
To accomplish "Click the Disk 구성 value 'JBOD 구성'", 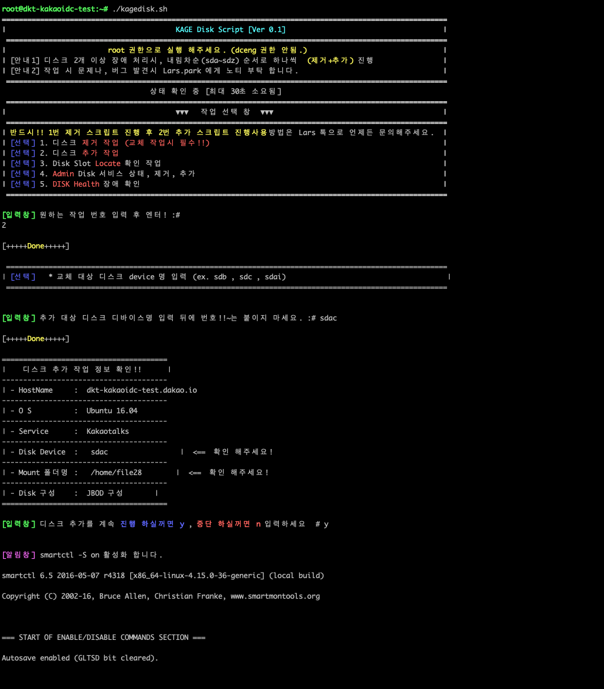I will coord(105,493).
